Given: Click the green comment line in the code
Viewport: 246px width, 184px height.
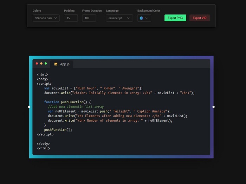Looking at the screenshot, I should point(76,107).
